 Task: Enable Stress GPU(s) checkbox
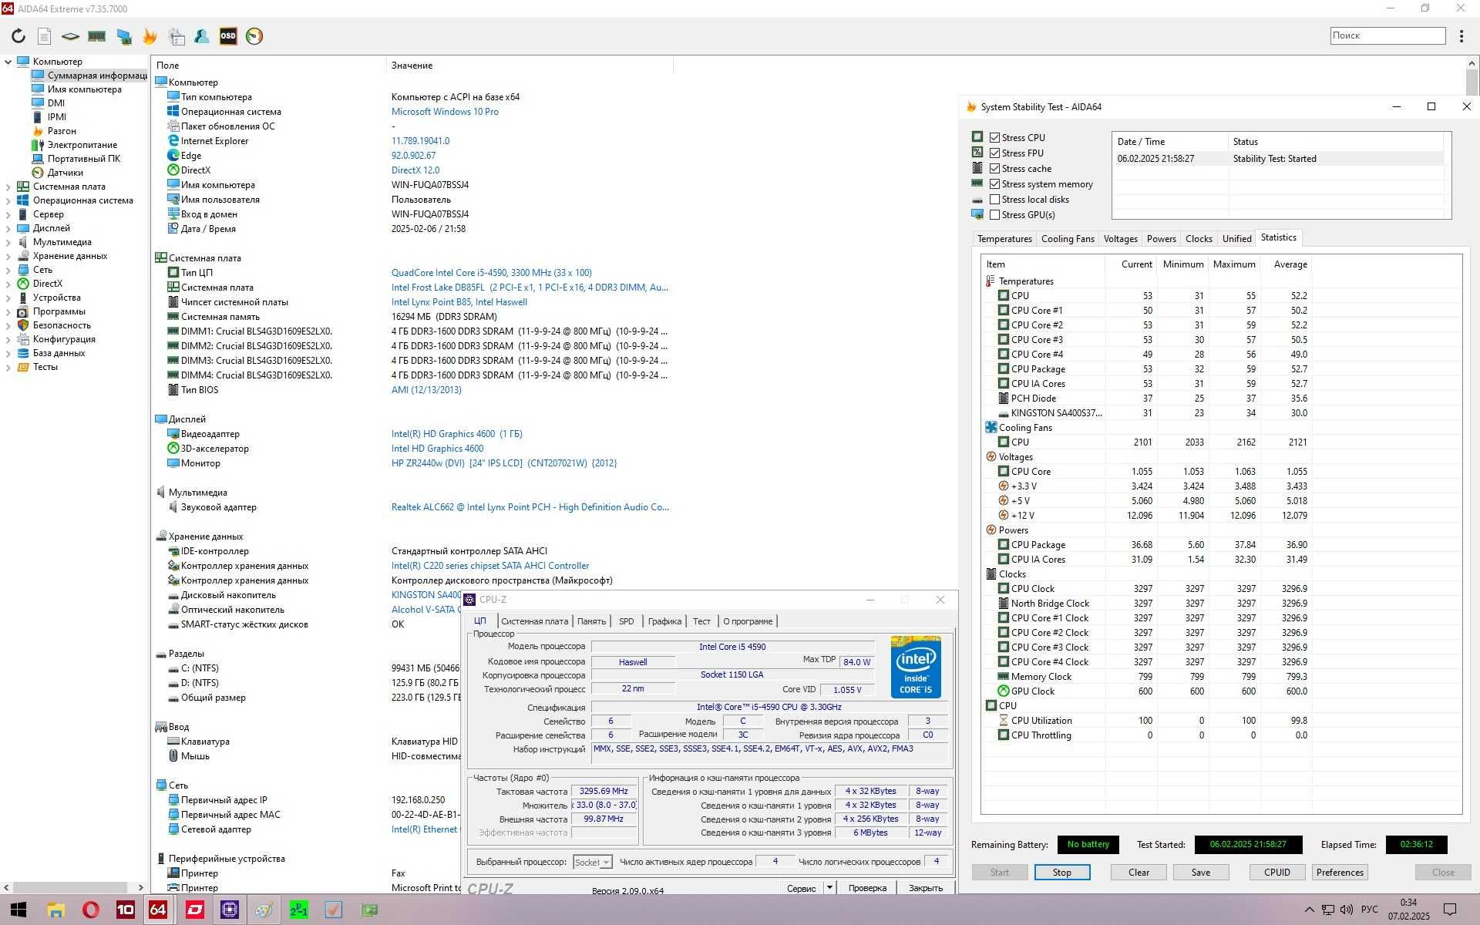click(994, 214)
